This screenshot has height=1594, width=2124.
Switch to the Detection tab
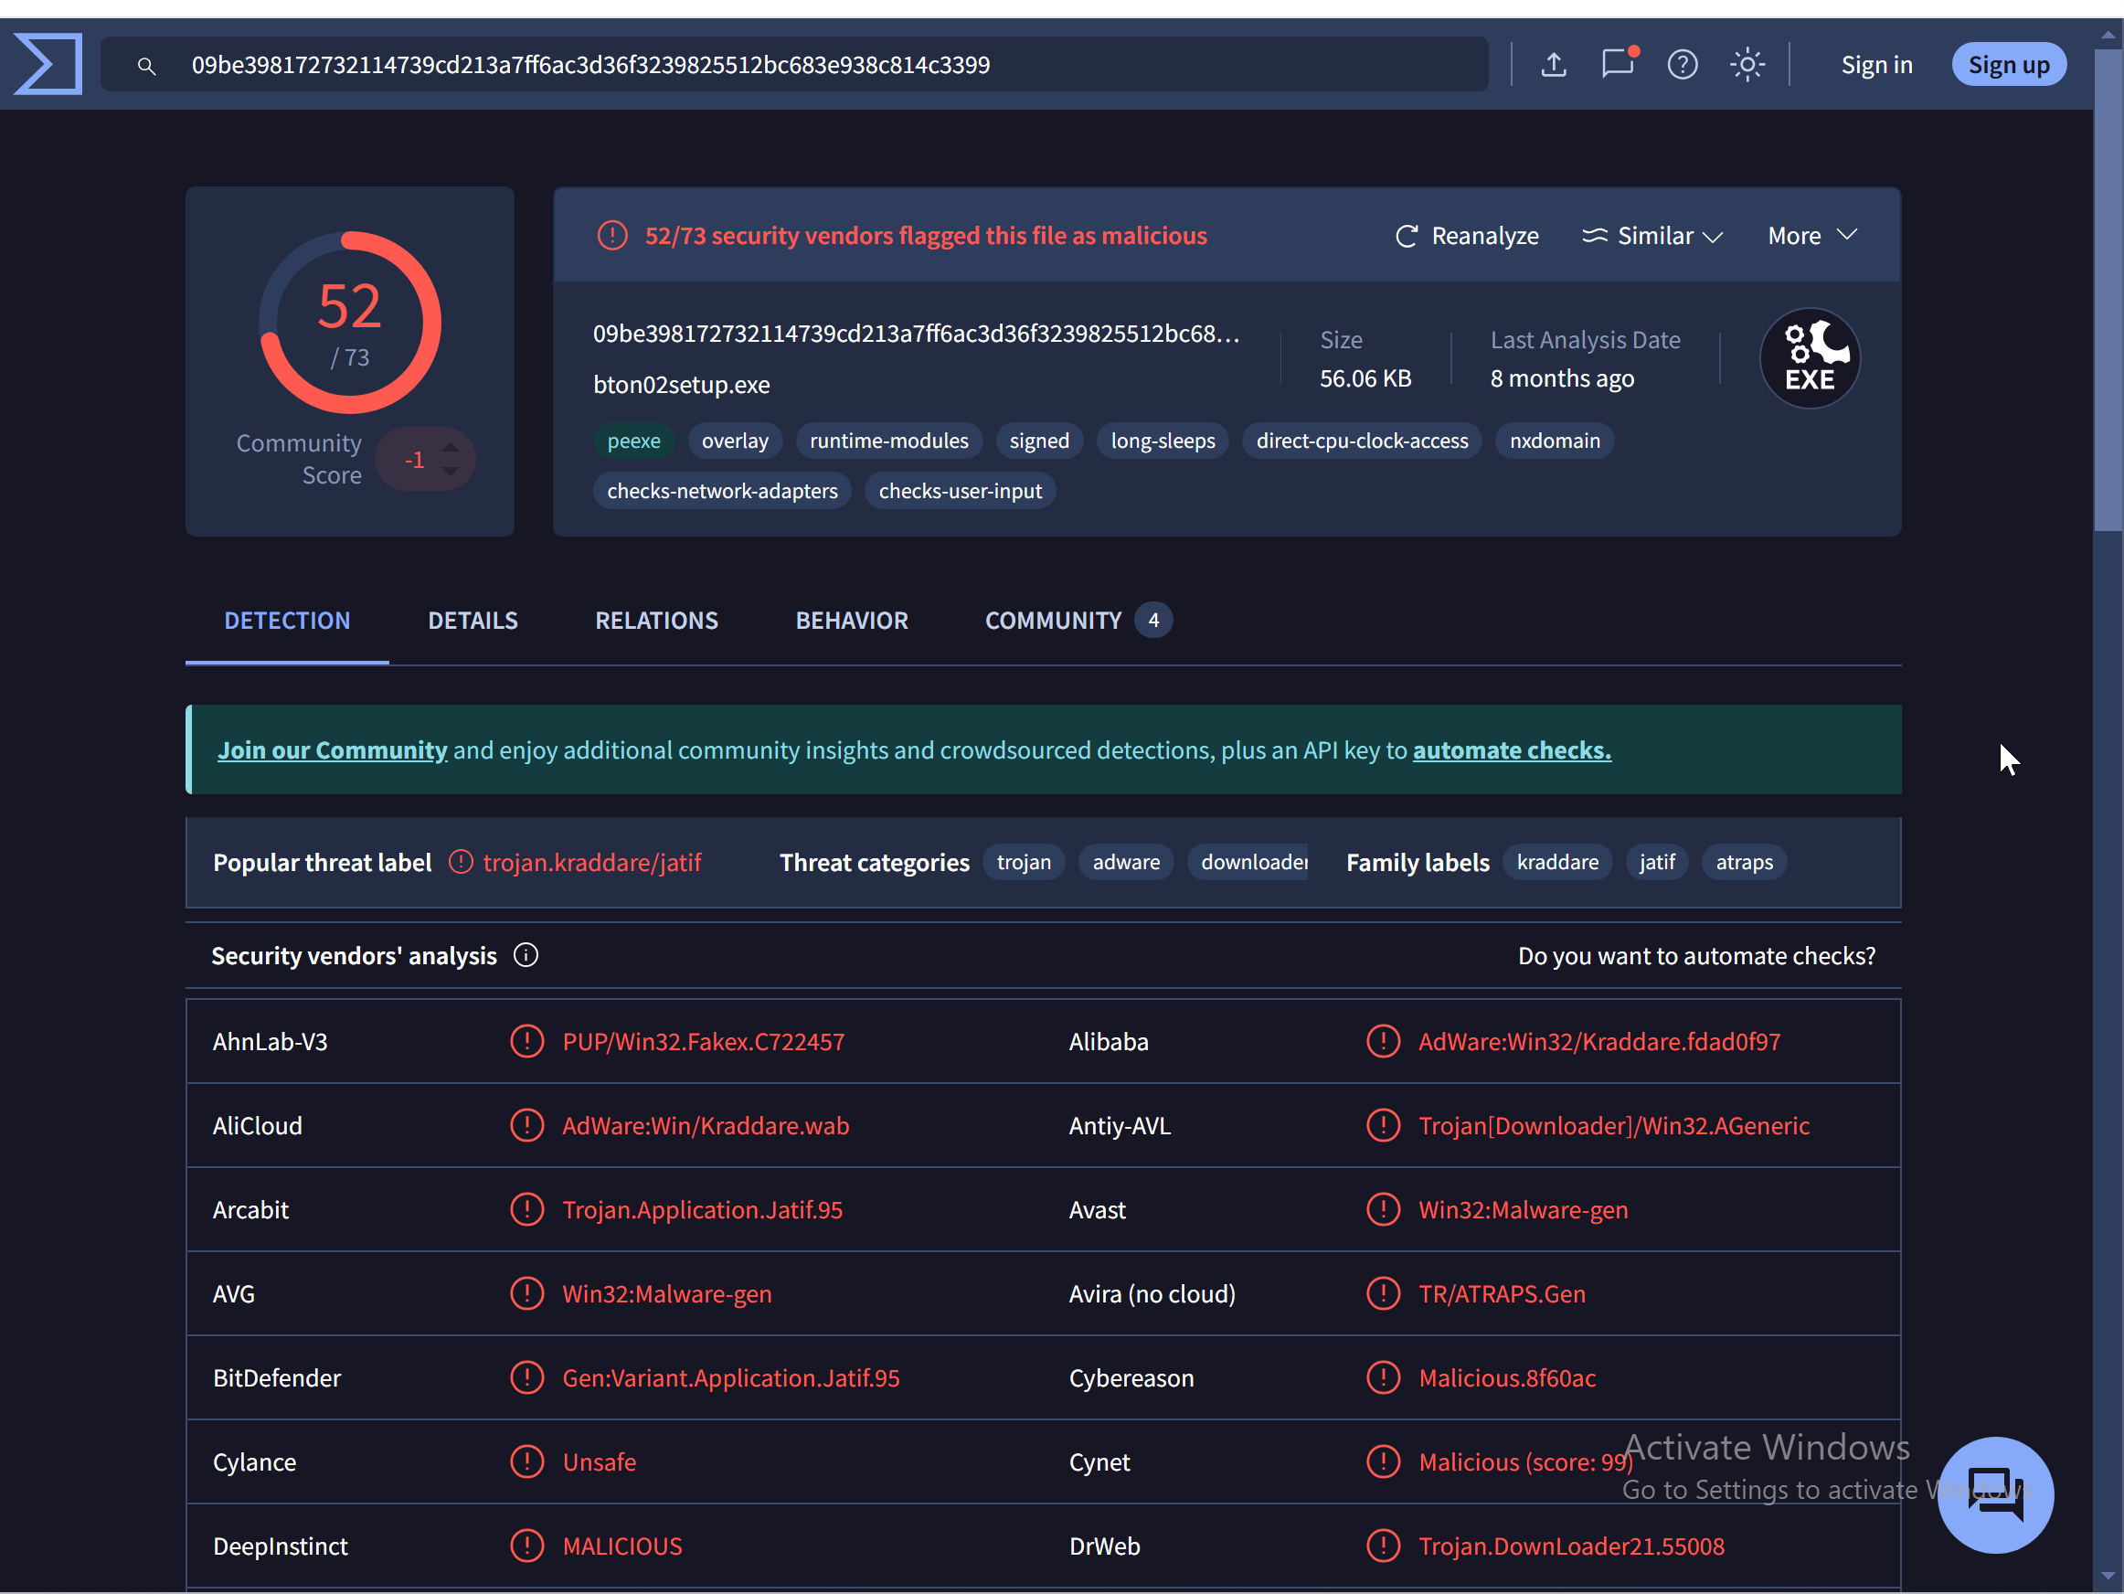click(287, 621)
